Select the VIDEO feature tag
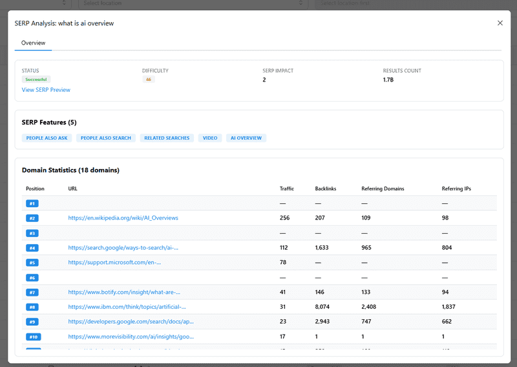The width and height of the screenshot is (517, 367). coord(210,138)
